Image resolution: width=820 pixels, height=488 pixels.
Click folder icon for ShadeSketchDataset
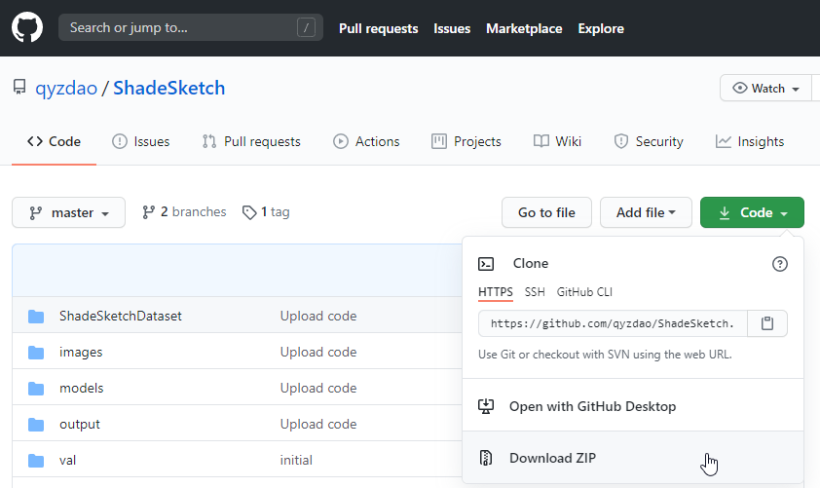pyautogui.click(x=36, y=317)
